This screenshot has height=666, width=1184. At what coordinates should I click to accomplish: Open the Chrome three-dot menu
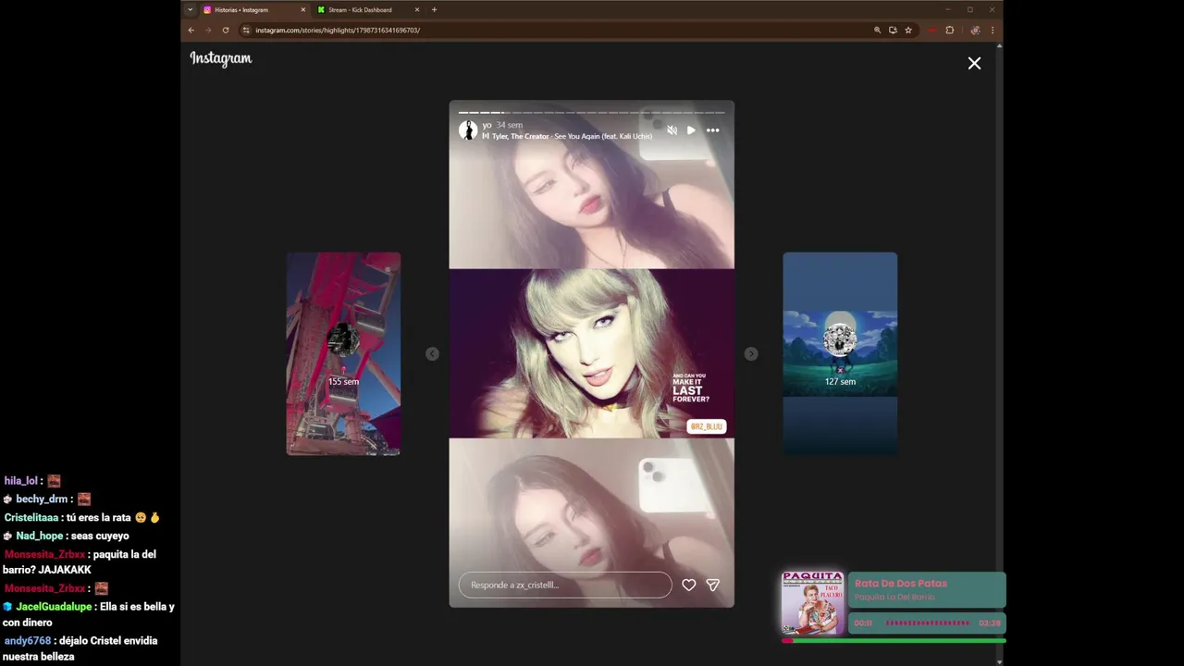(x=992, y=30)
